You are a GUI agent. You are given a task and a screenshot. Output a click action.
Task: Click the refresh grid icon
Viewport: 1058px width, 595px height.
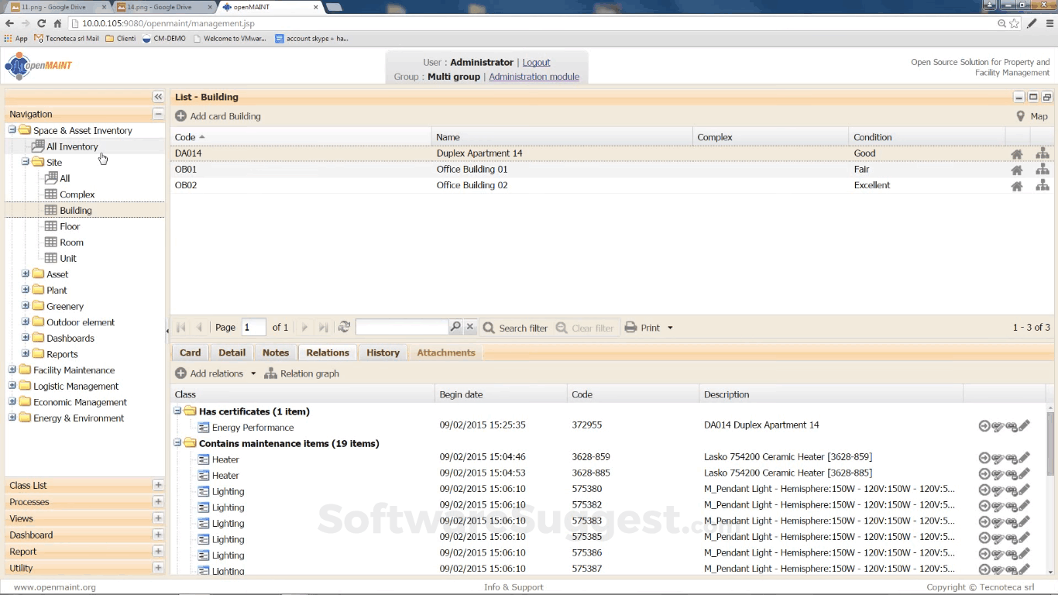click(345, 328)
